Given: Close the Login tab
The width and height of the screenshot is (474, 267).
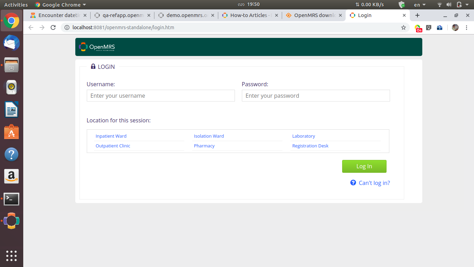Looking at the screenshot, I should (x=404, y=15).
